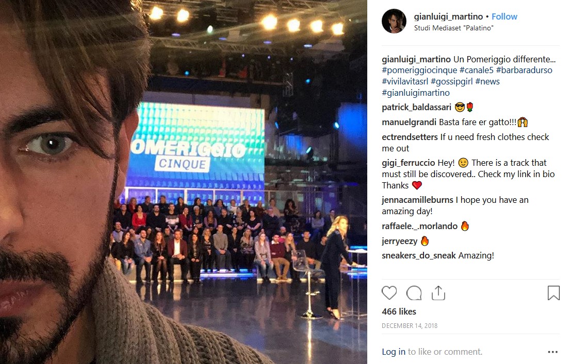Image resolution: width=571 pixels, height=364 pixels.
Task: Visit commenter gigi_ferruccio's profile
Action: 408,163
